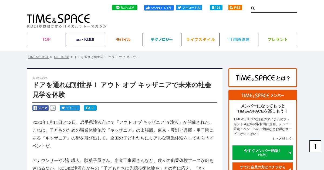Click the LINE 友だち追加 button
Viewport: 324px width, 170px height.
124,8
